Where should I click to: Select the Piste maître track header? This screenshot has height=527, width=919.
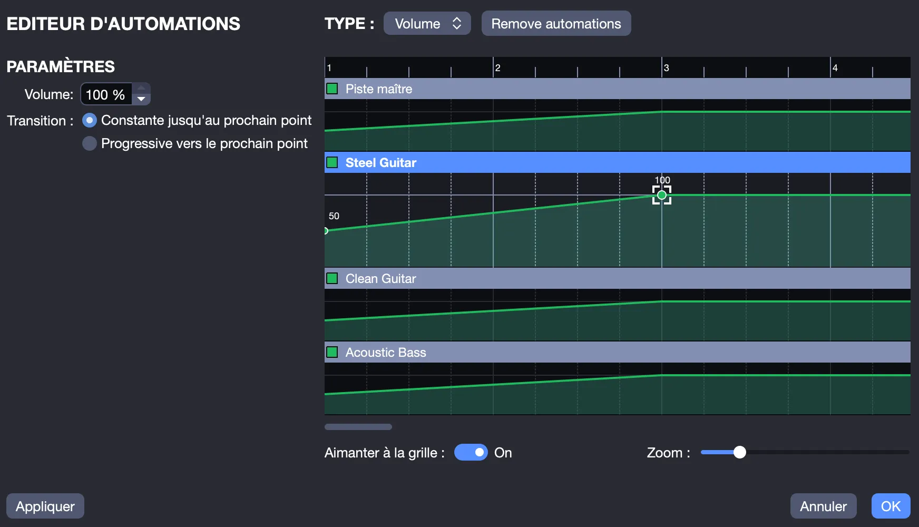pos(618,89)
